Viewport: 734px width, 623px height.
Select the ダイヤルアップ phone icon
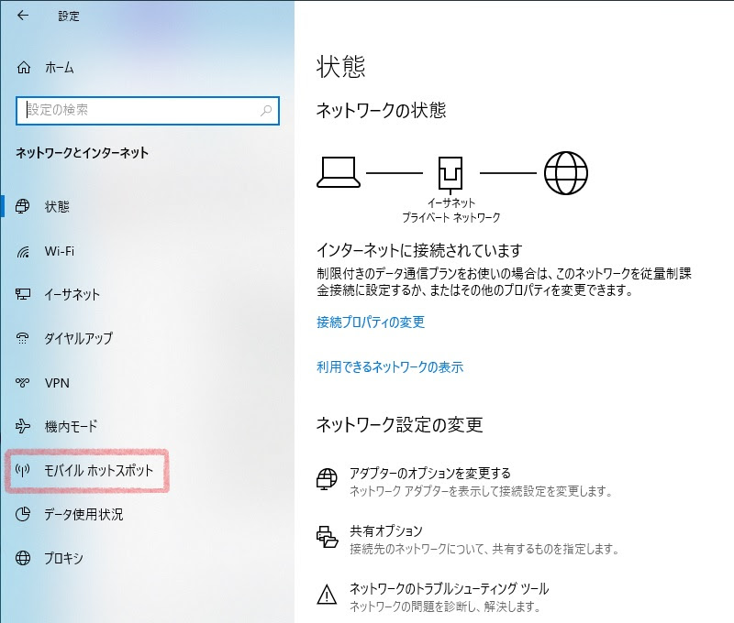pyautogui.click(x=22, y=338)
